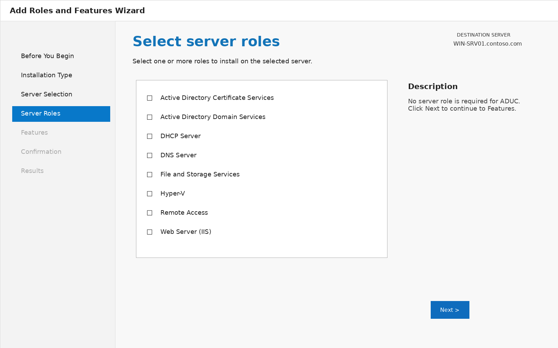This screenshot has width=558, height=348.
Task: Tick the DHCP Server checkbox
Action: coord(150,136)
